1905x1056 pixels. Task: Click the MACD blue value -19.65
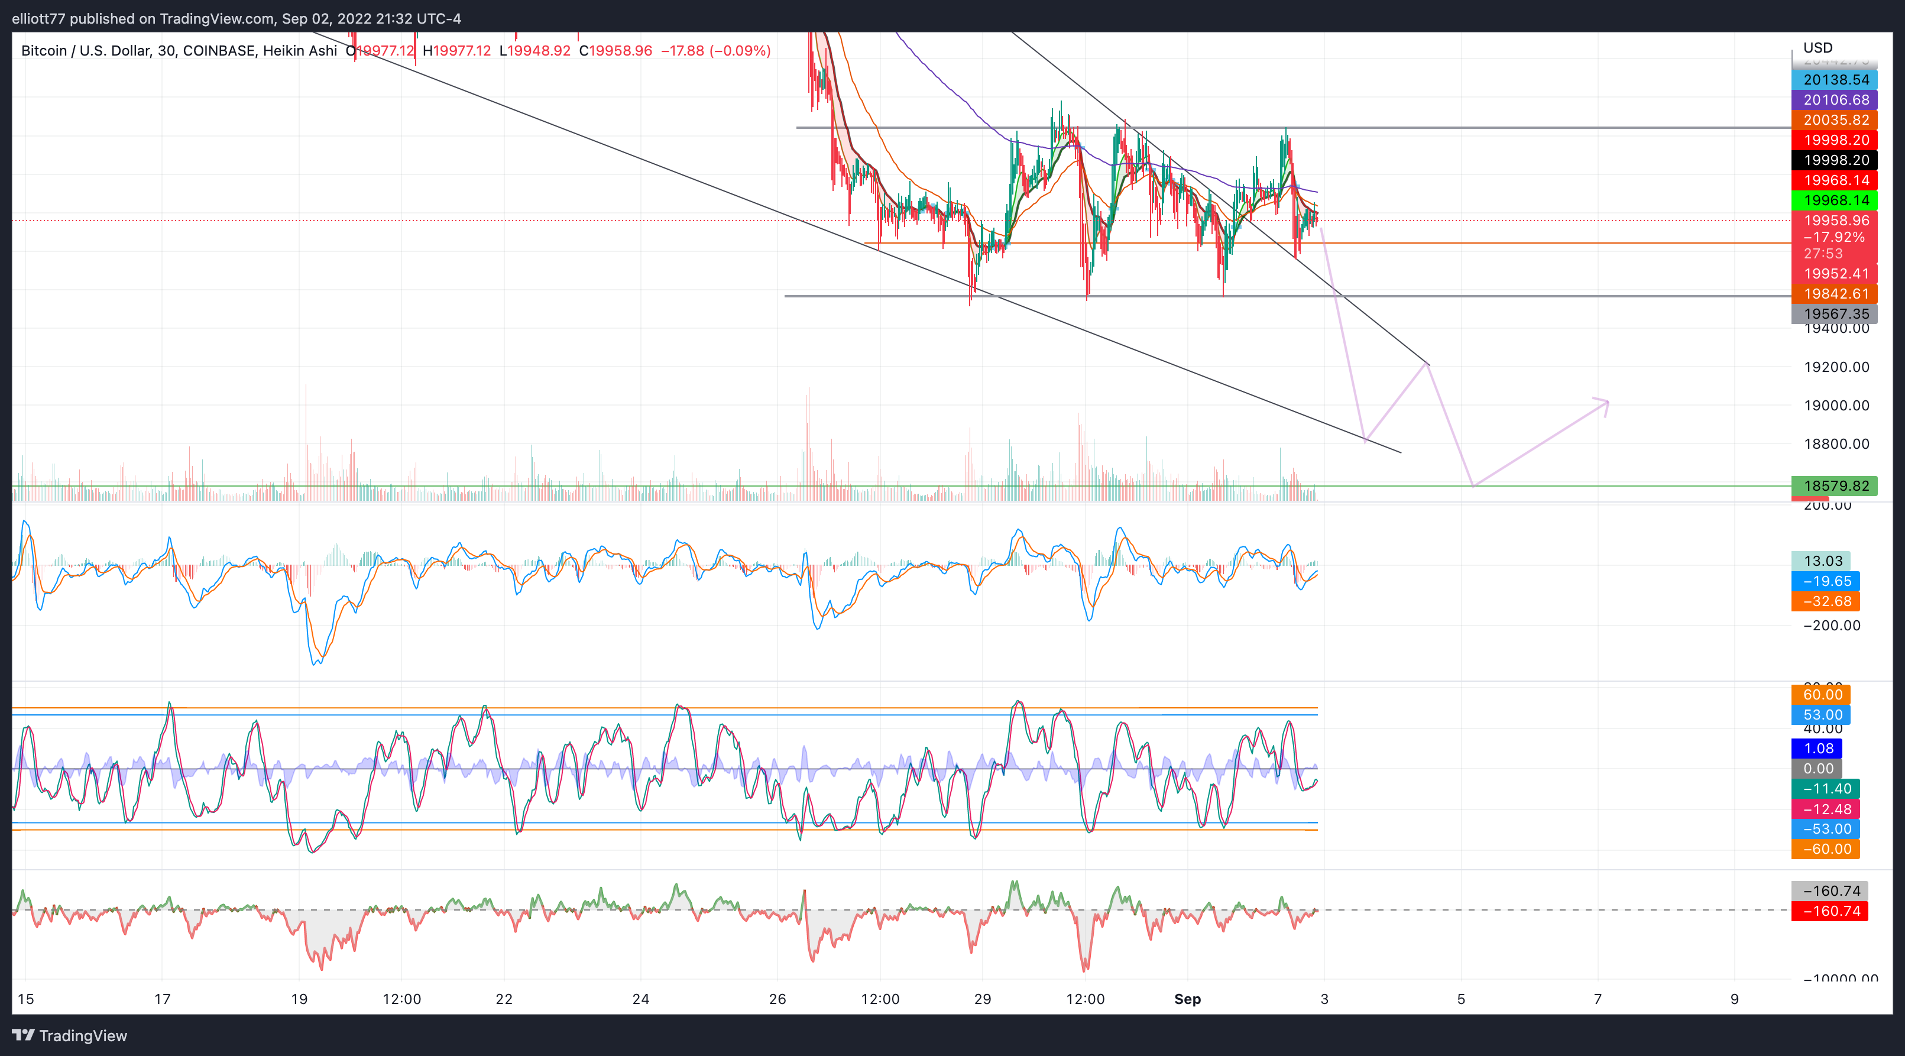click(1825, 581)
